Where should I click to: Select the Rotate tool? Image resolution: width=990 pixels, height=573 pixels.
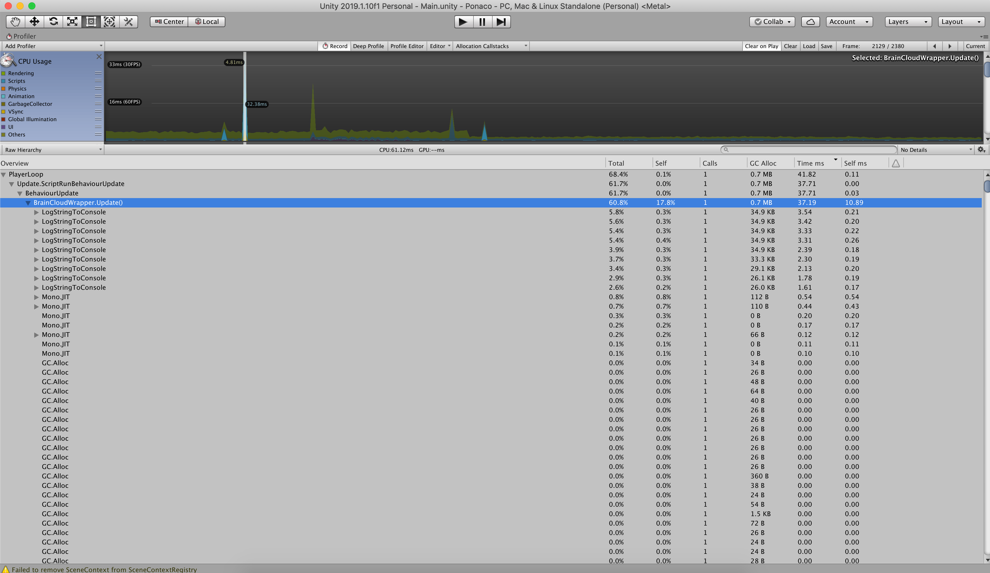[53, 22]
